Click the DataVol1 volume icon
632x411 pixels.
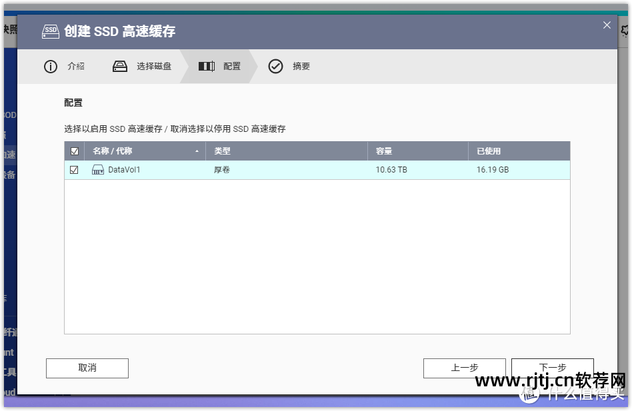[x=98, y=170]
